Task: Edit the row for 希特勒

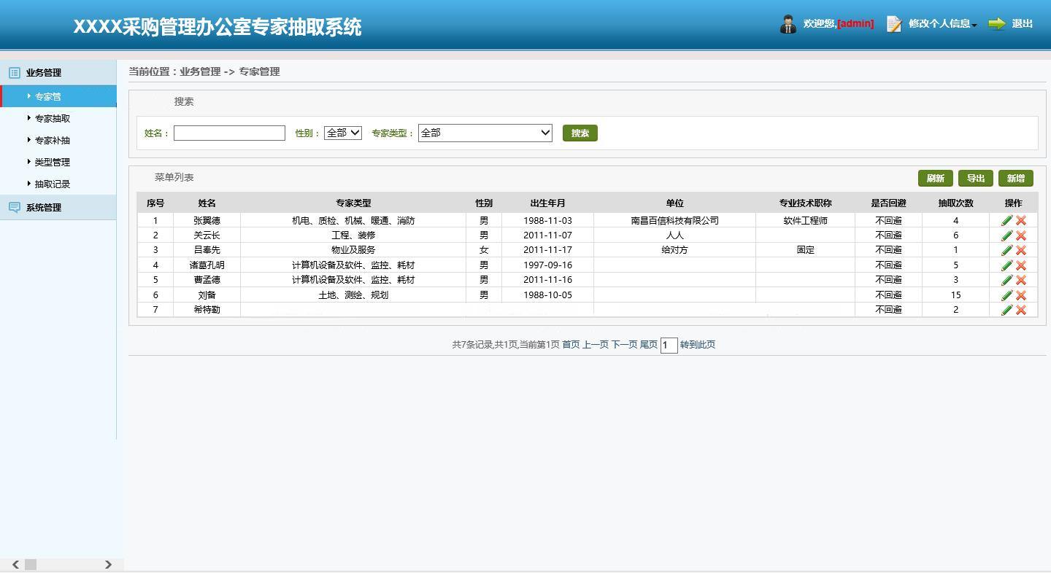Action: [x=1007, y=310]
